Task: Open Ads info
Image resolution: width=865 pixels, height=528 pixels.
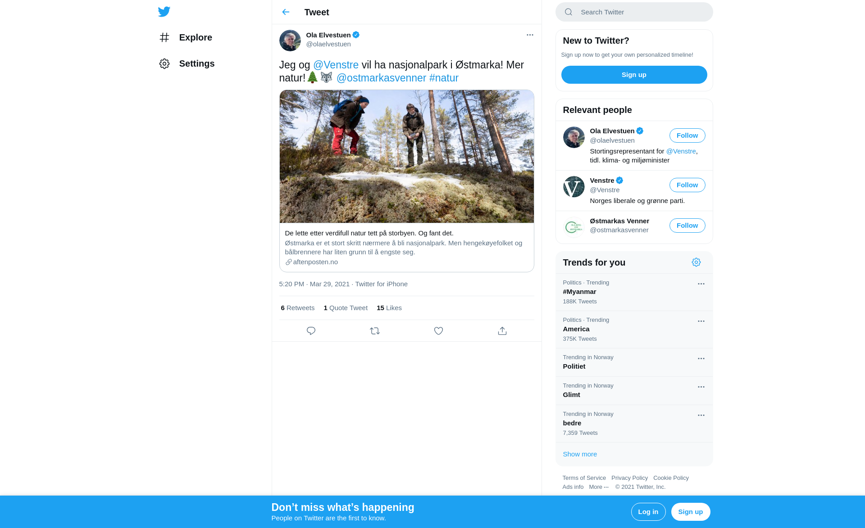Action: [x=573, y=487]
